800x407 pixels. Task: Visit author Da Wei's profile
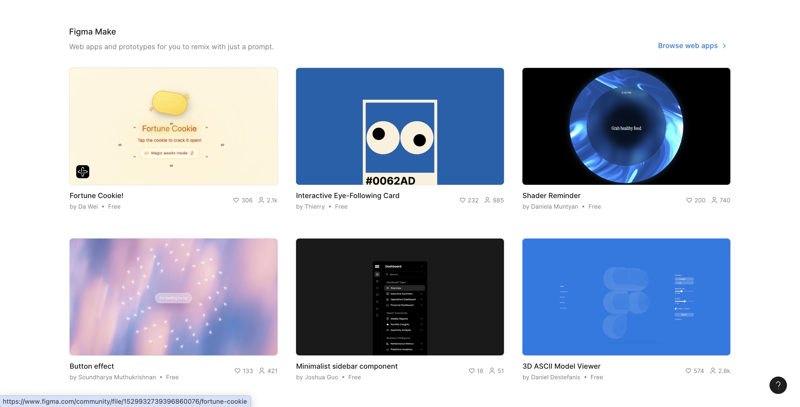(x=88, y=206)
